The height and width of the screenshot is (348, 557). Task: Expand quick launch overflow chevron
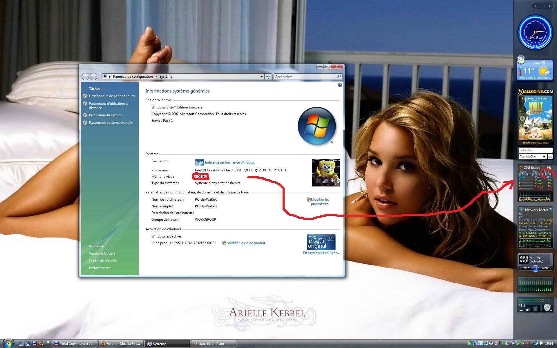pyautogui.click(x=48, y=342)
